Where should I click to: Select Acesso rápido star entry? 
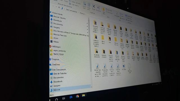[x=56, y=13]
